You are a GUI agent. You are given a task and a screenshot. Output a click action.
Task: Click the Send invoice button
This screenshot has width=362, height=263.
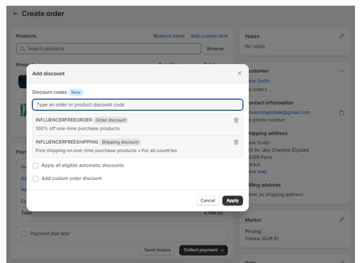[x=157, y=250]
